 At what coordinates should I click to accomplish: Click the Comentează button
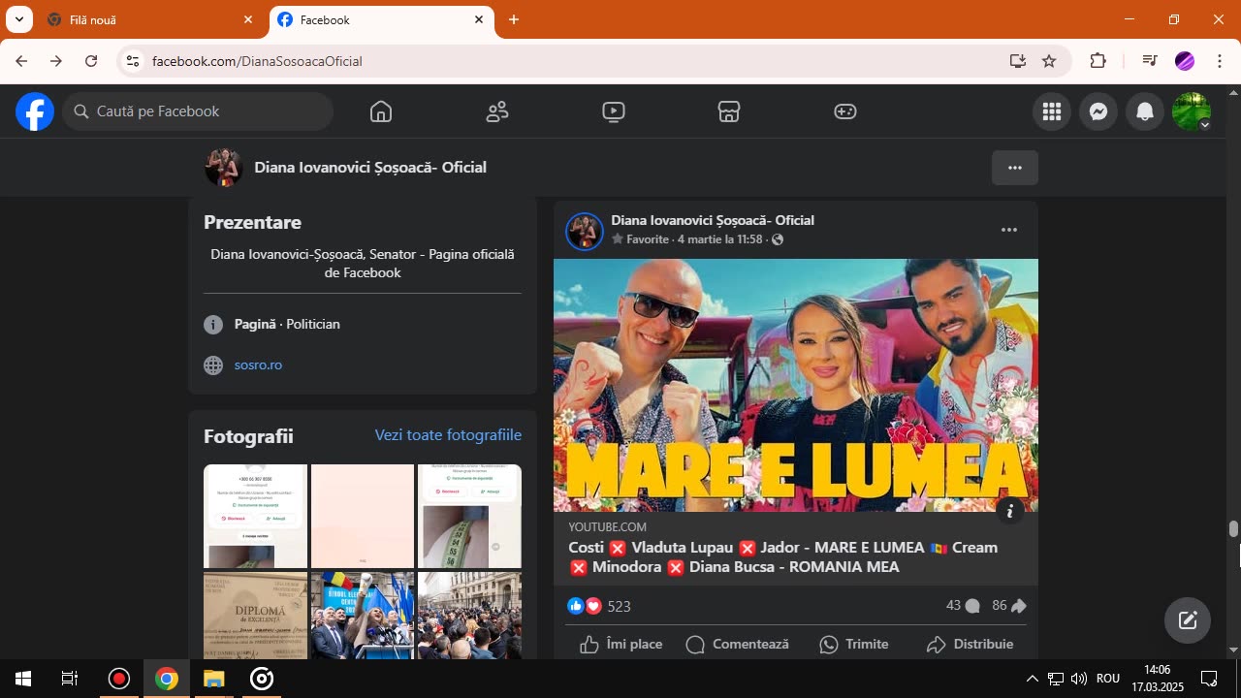(x=737, y=645)
